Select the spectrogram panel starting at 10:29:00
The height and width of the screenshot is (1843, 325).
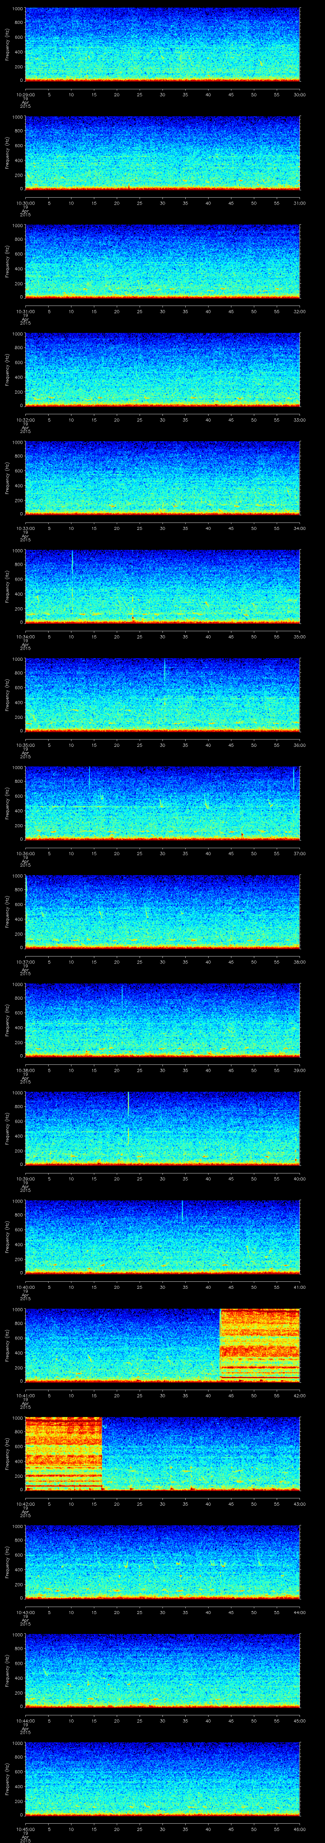click(x=163, y=44)
